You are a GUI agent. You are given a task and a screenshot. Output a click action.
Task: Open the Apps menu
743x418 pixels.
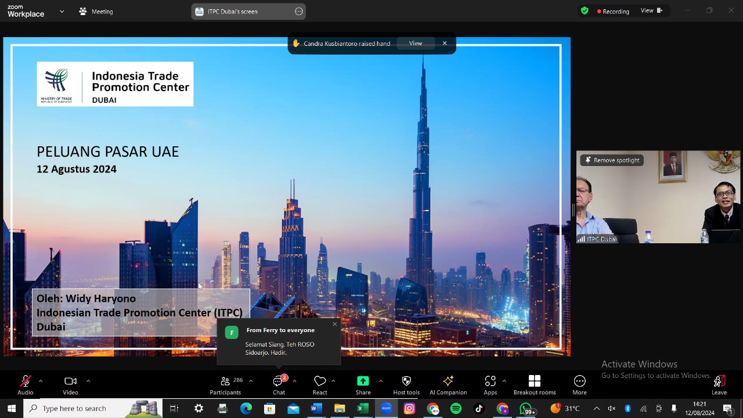490,385
